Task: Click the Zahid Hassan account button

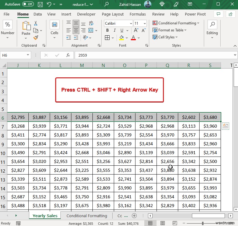Action: click(x=135, y=4)
